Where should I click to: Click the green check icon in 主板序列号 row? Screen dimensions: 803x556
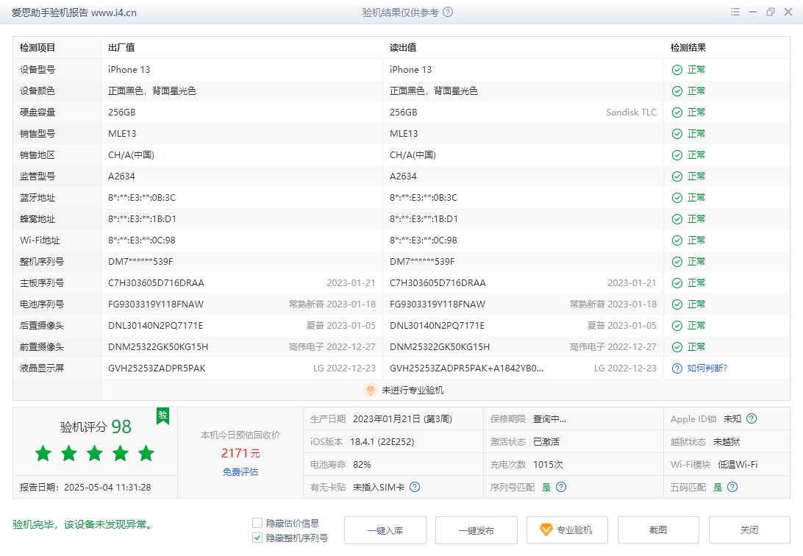pyautogui.click(x=677, y=283)
